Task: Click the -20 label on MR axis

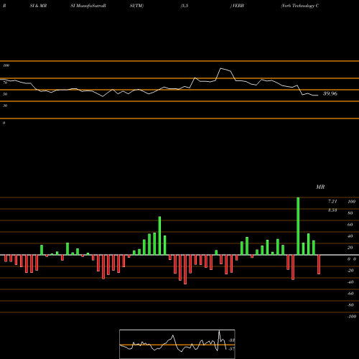Action: tap(350, 270)
